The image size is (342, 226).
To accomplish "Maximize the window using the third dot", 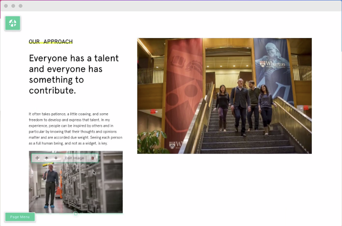I will pyautogui.click(x=21, y=6).
